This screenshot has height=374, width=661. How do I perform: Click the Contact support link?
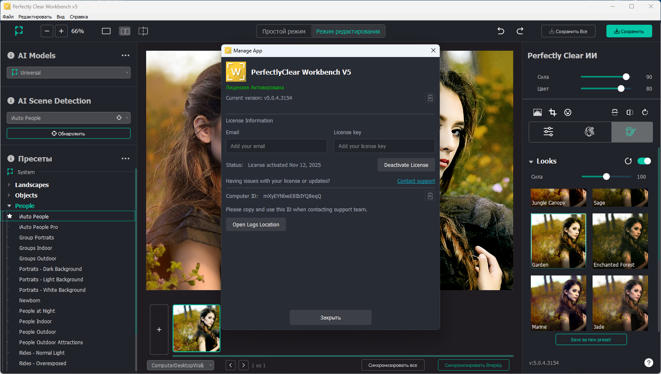[x=416, y=181]
